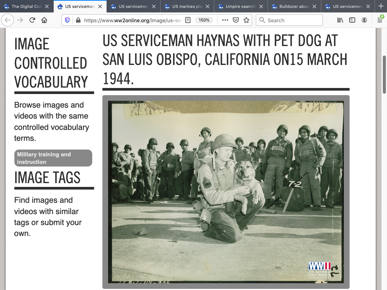Open a new tab with plus button
The image size is (387, 290).
[381, 6]
